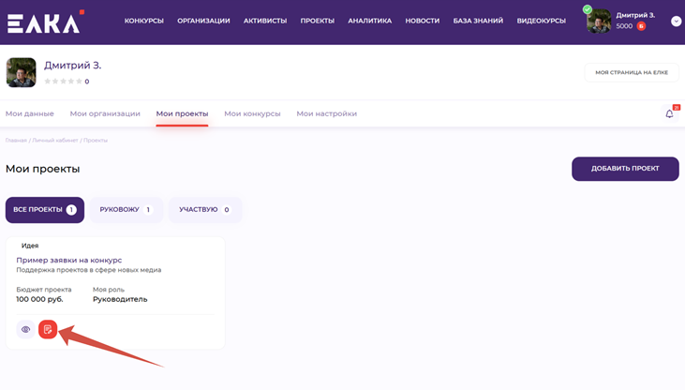Click the profile photo beside Дмитрий З.
Screen dimensions: 685x390
pyautogui.click(x=22, y=72)
